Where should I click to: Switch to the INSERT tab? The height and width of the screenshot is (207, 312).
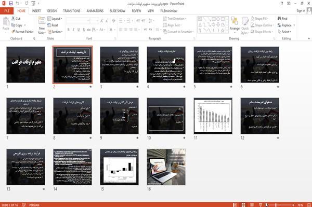(36, 11)
